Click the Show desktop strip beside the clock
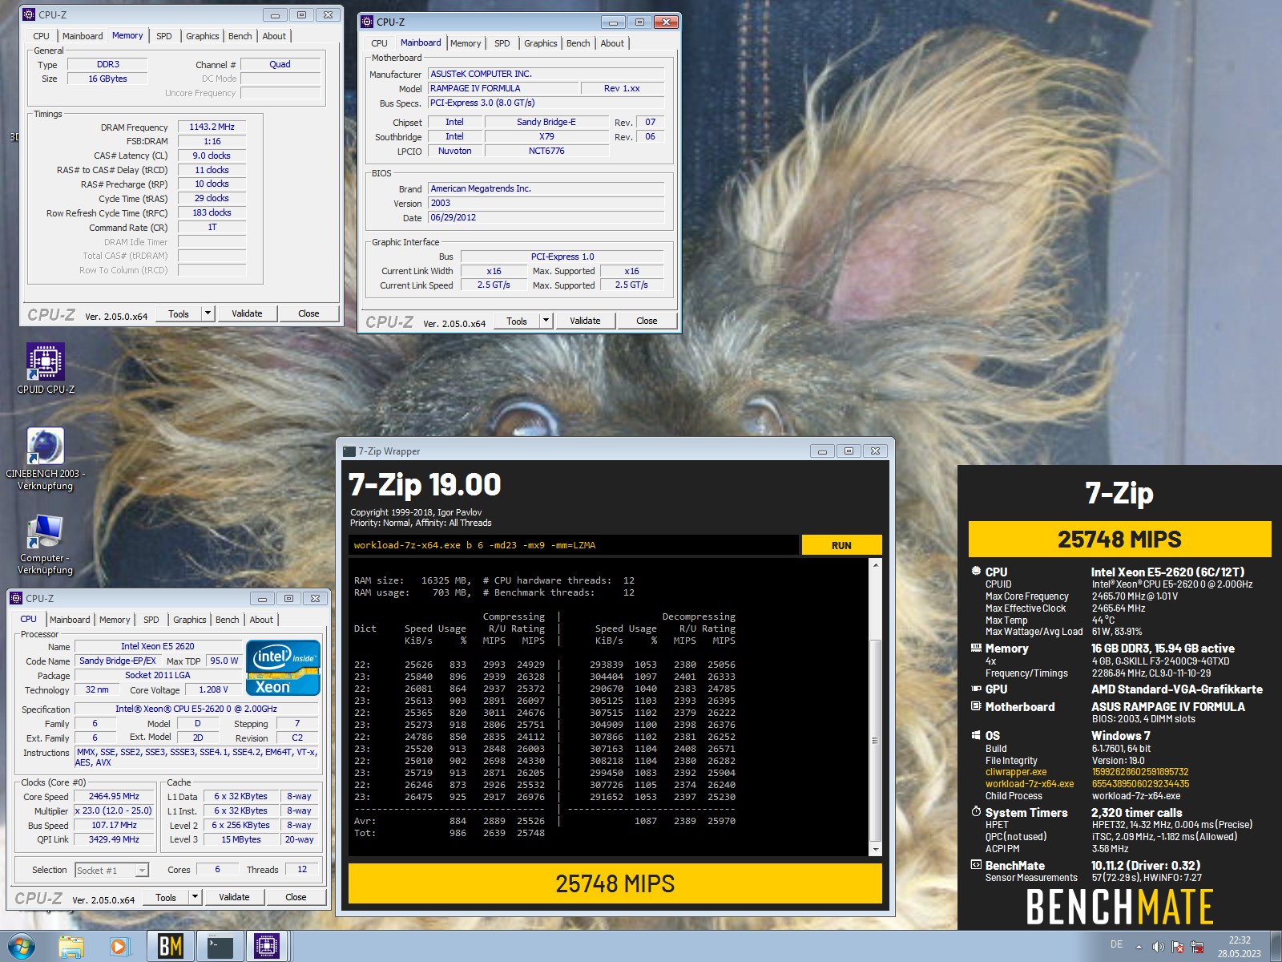The height and width of the screenshot is (962, 1282). pyautogui.click(x=1276, y=947)
